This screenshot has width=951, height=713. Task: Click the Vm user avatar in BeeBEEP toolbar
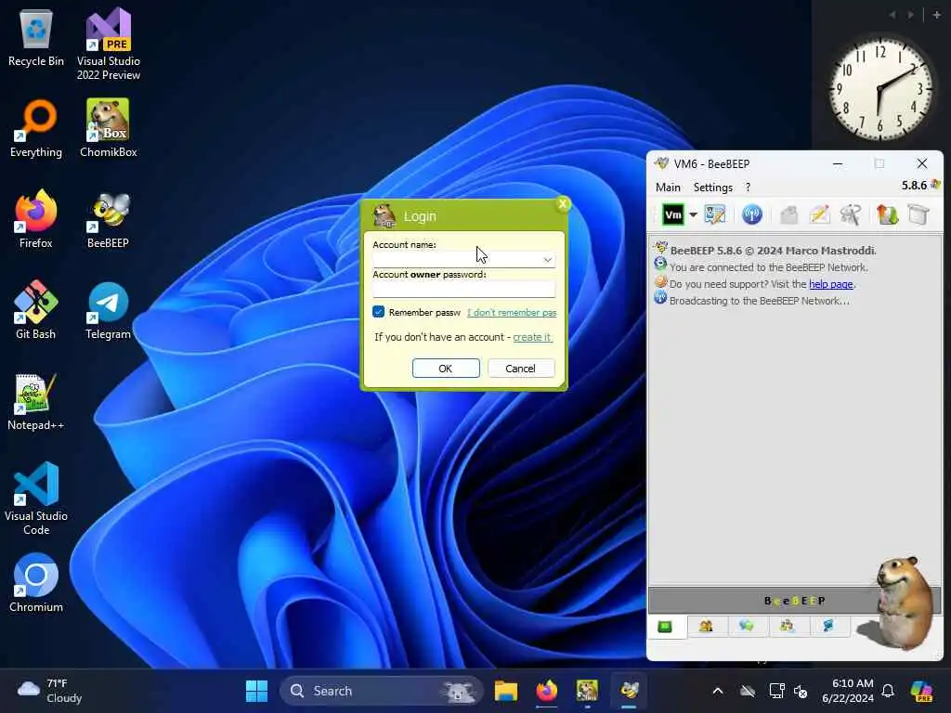pos(672,214)
